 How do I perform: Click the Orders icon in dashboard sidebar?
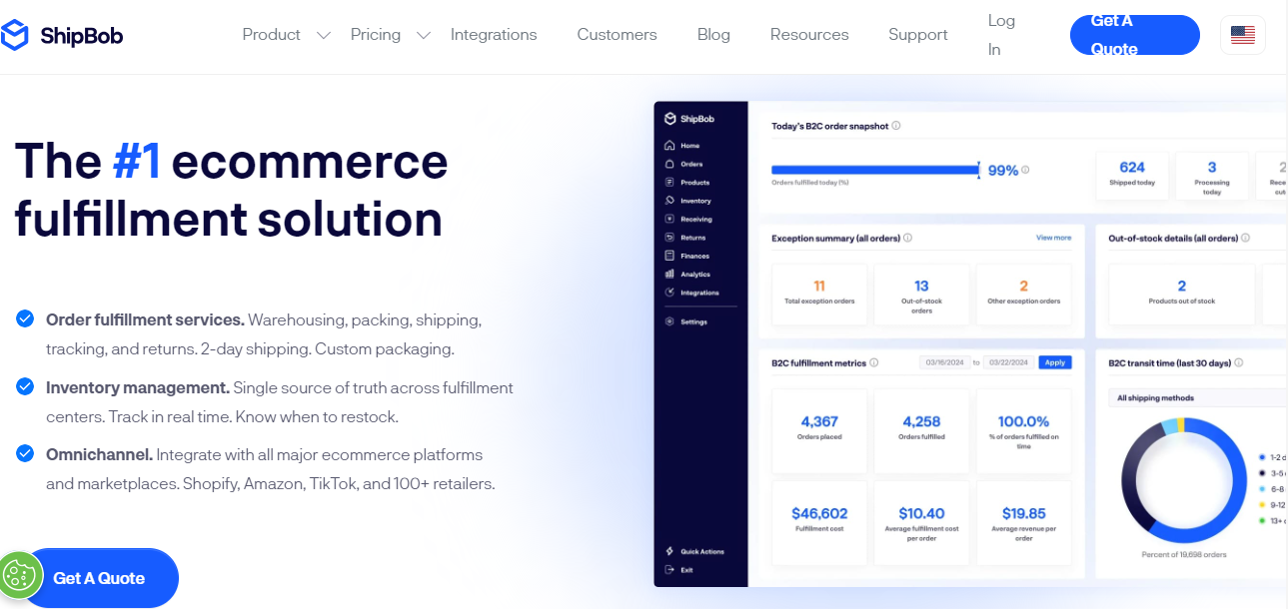tap(669, 164)
